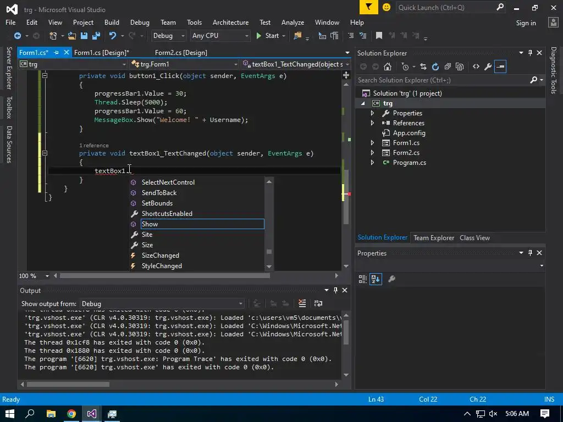Expand the Form1.cs node

pos(372,143)
